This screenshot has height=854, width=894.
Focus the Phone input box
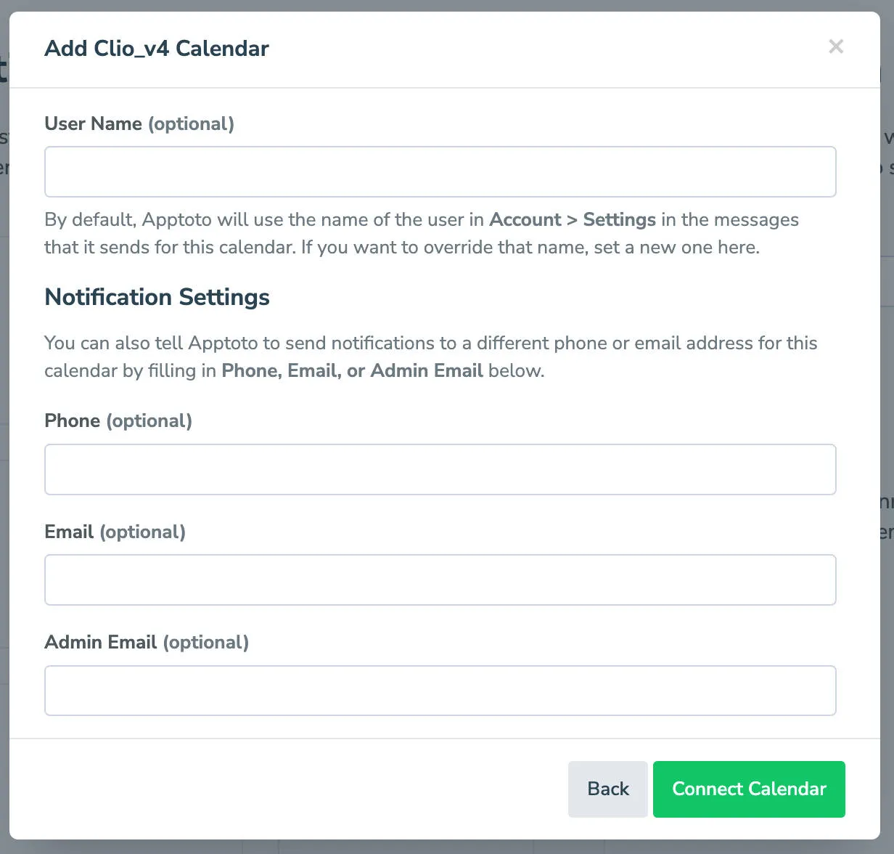point(440,469)
